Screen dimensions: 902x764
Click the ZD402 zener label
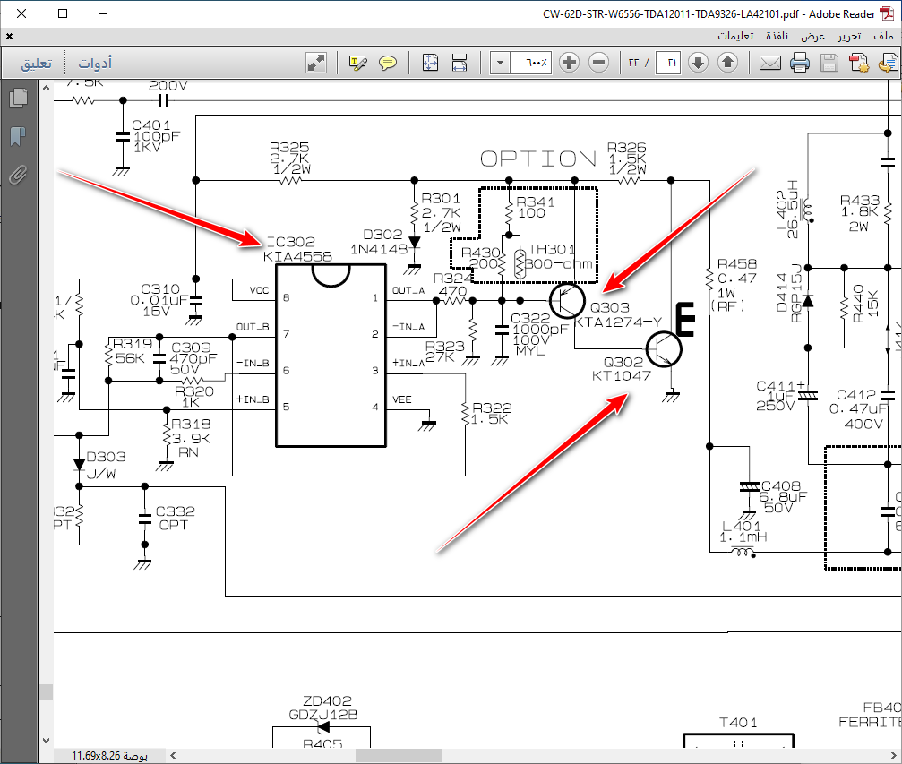(x=327, y=701)
